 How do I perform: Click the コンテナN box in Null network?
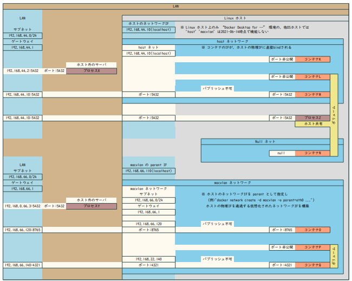312,153
